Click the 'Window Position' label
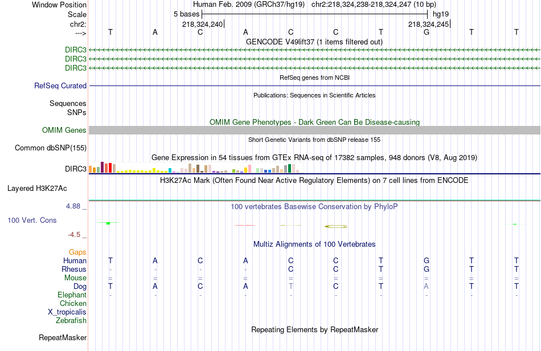Screen dimensions: 541x351 tap(59, 5)
